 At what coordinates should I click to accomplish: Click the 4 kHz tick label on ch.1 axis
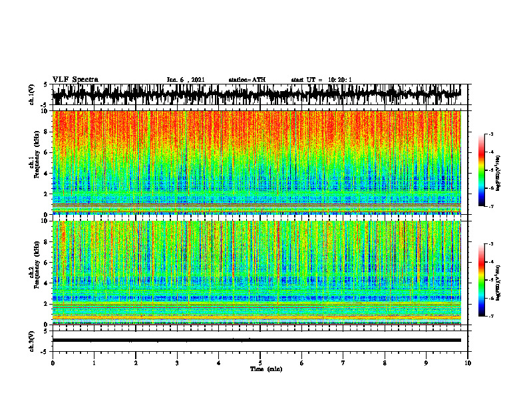pyautogui.click(x=47, y=174)
